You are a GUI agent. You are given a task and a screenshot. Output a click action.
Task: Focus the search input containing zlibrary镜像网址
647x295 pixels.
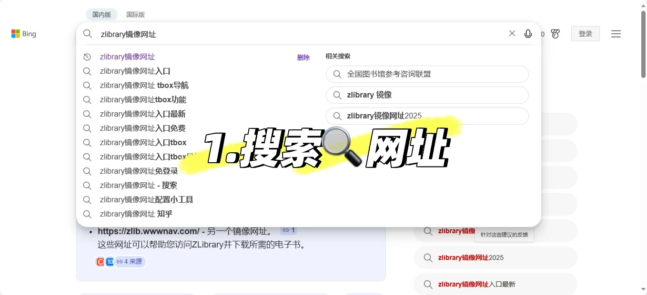(x=300, y=34)
